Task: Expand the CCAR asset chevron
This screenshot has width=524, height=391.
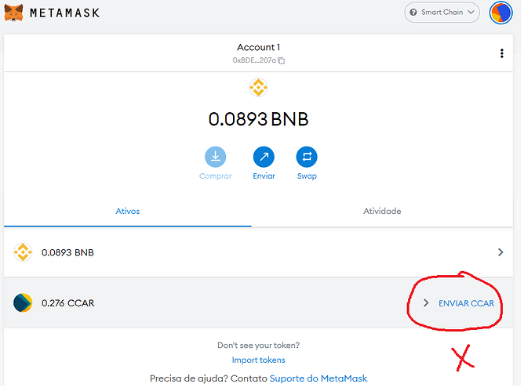Action: tap(426, 303)
